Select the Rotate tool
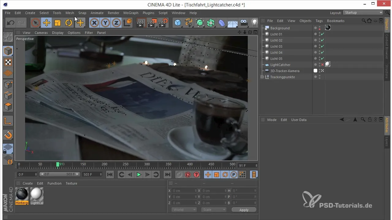 pyautogui.click(x=69, y=23)
